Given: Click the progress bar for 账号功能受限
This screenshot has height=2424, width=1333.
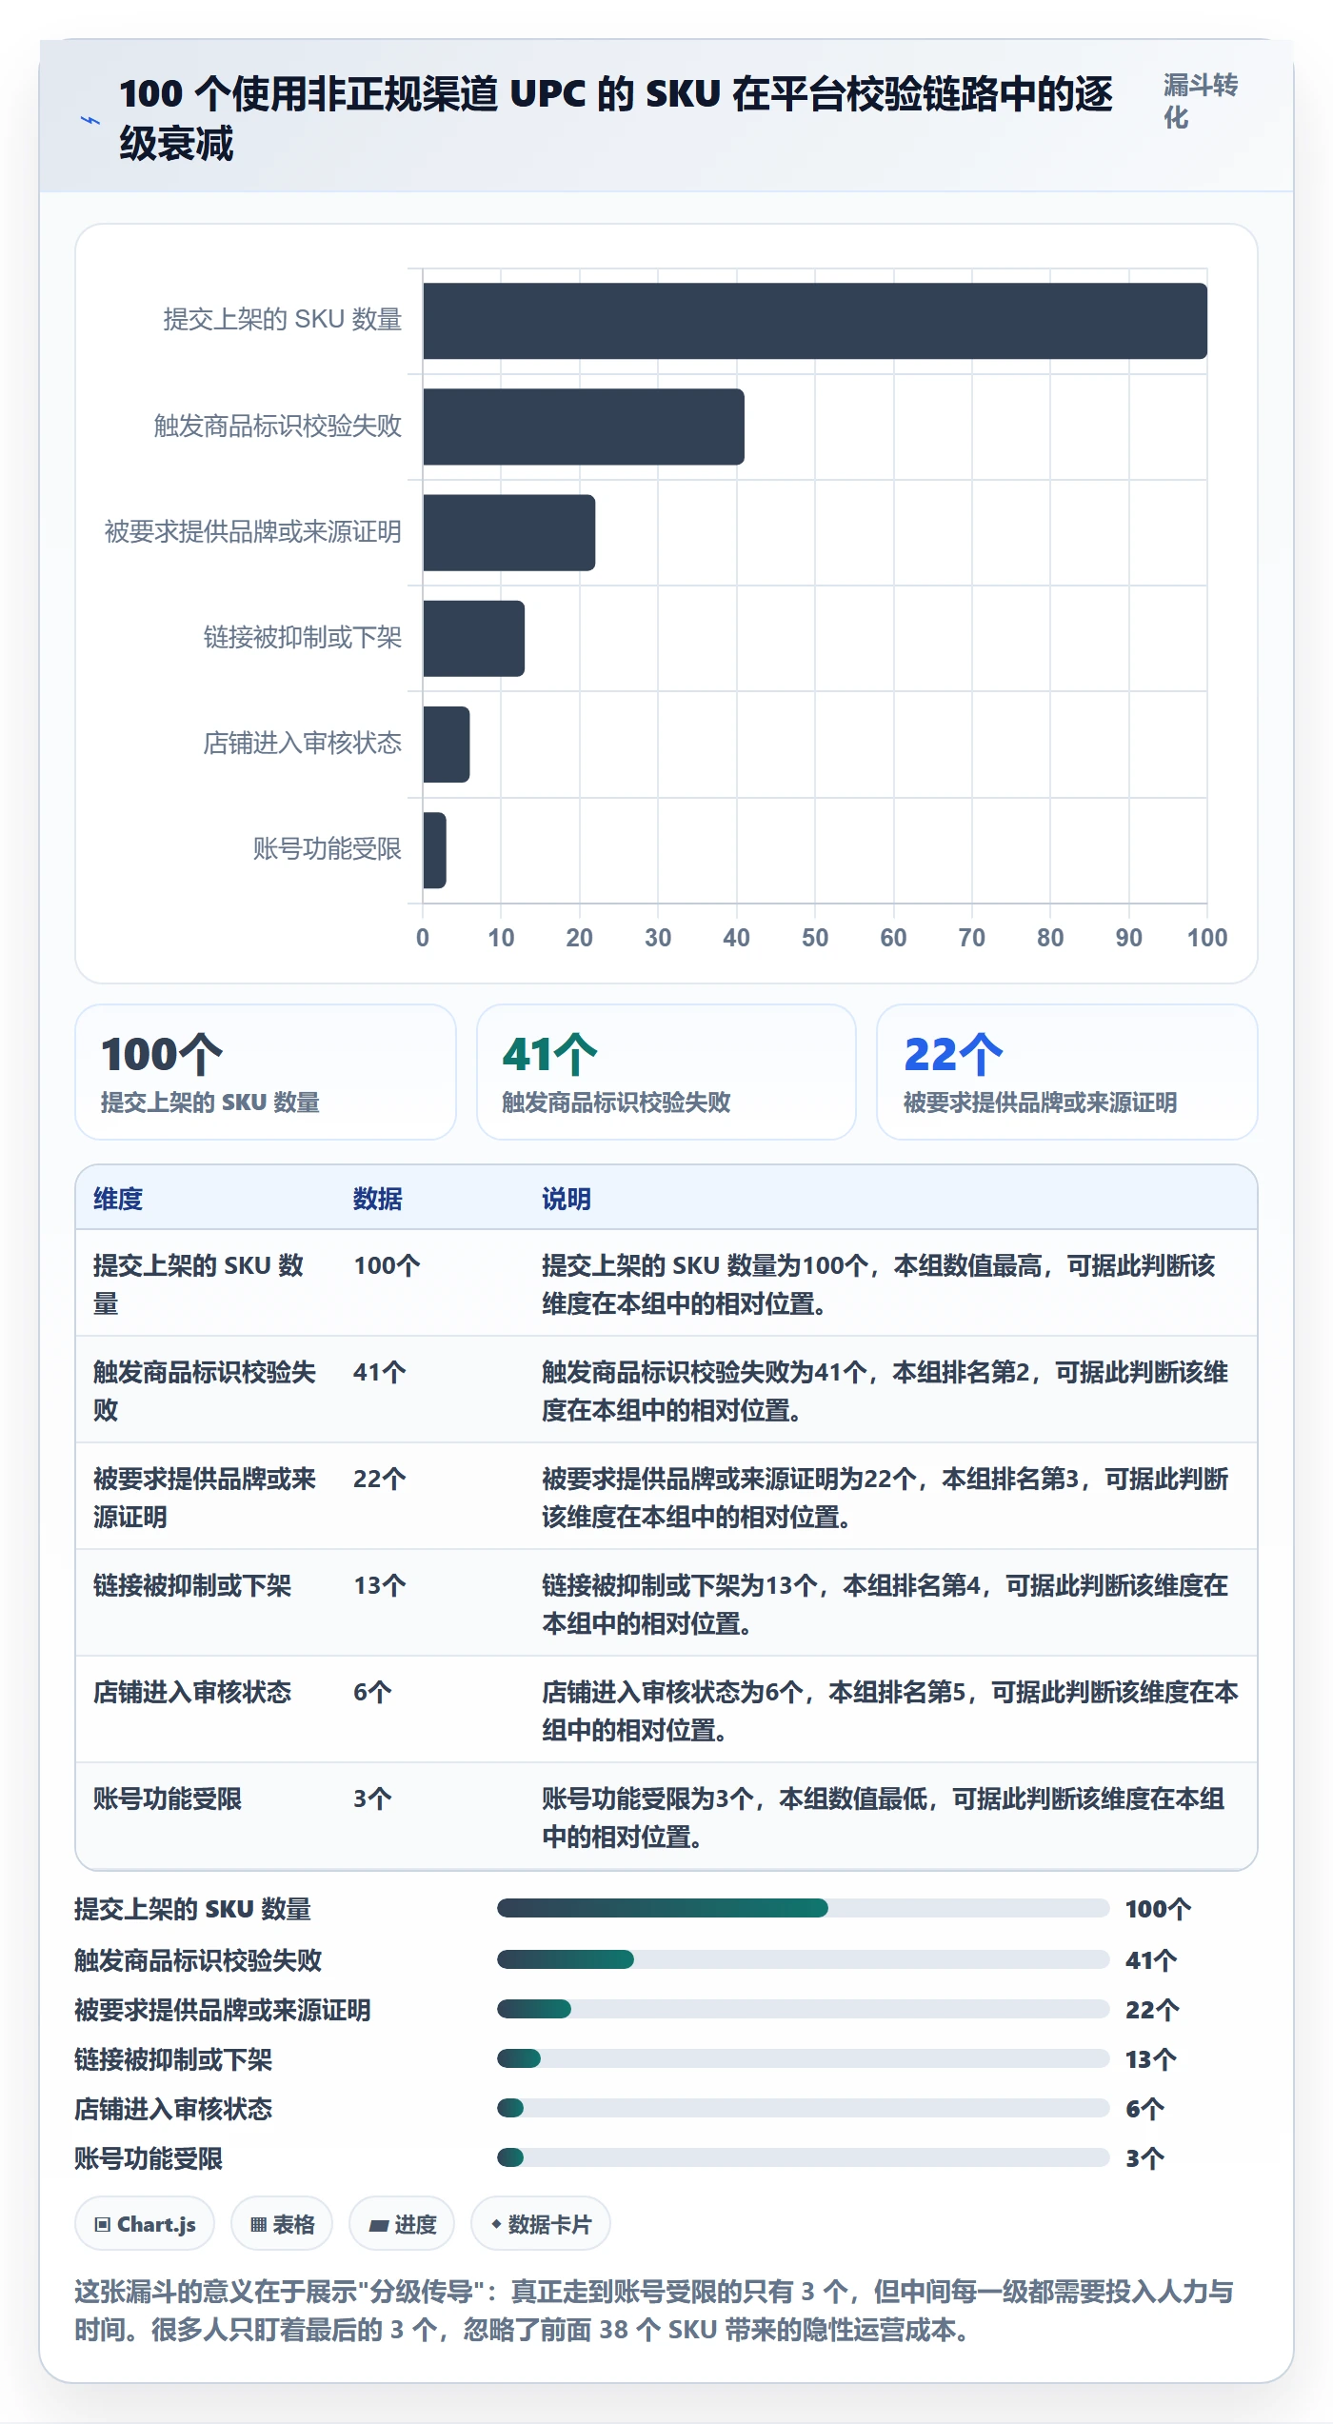Looking at the screenshot, I should [803, 2157].
